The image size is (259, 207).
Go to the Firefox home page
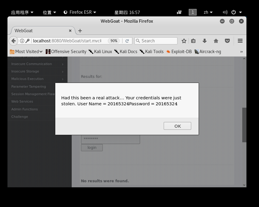[216, 41]
